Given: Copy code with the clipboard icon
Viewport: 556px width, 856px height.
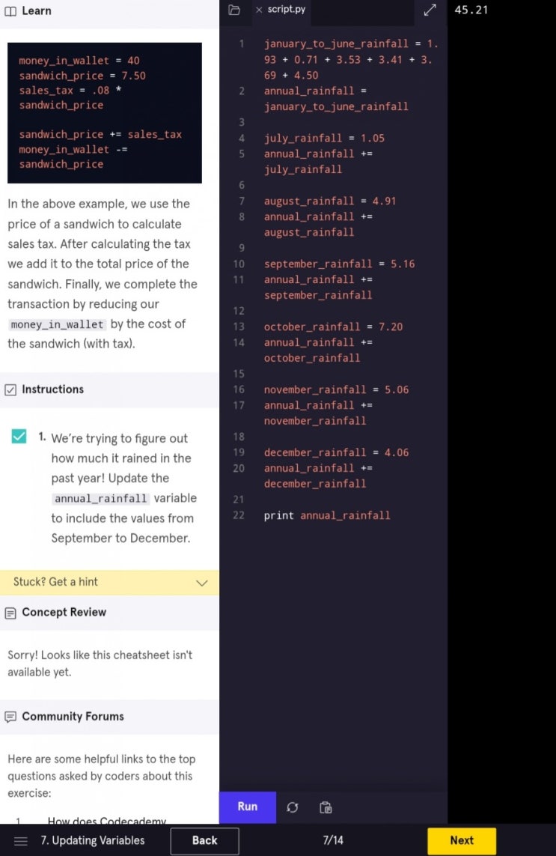Looking at the screenshot, I should pyautogui.click(x=326, y=807).
